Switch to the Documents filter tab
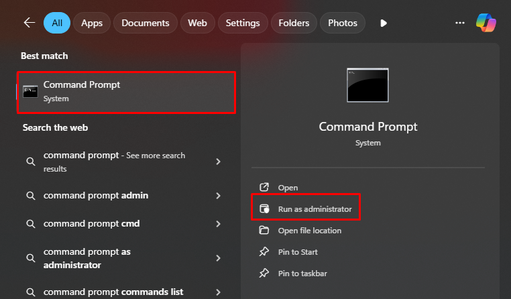The height and width of the screenshot is (299, 511). [146, 23]
